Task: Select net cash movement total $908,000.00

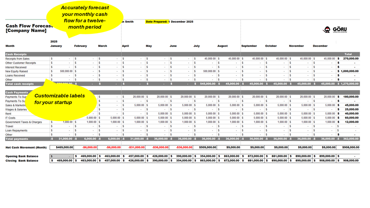Action: tap(348, 147)
